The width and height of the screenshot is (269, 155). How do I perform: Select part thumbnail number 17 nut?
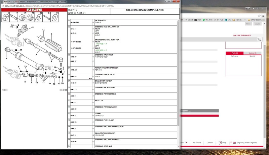click(22, 17)
